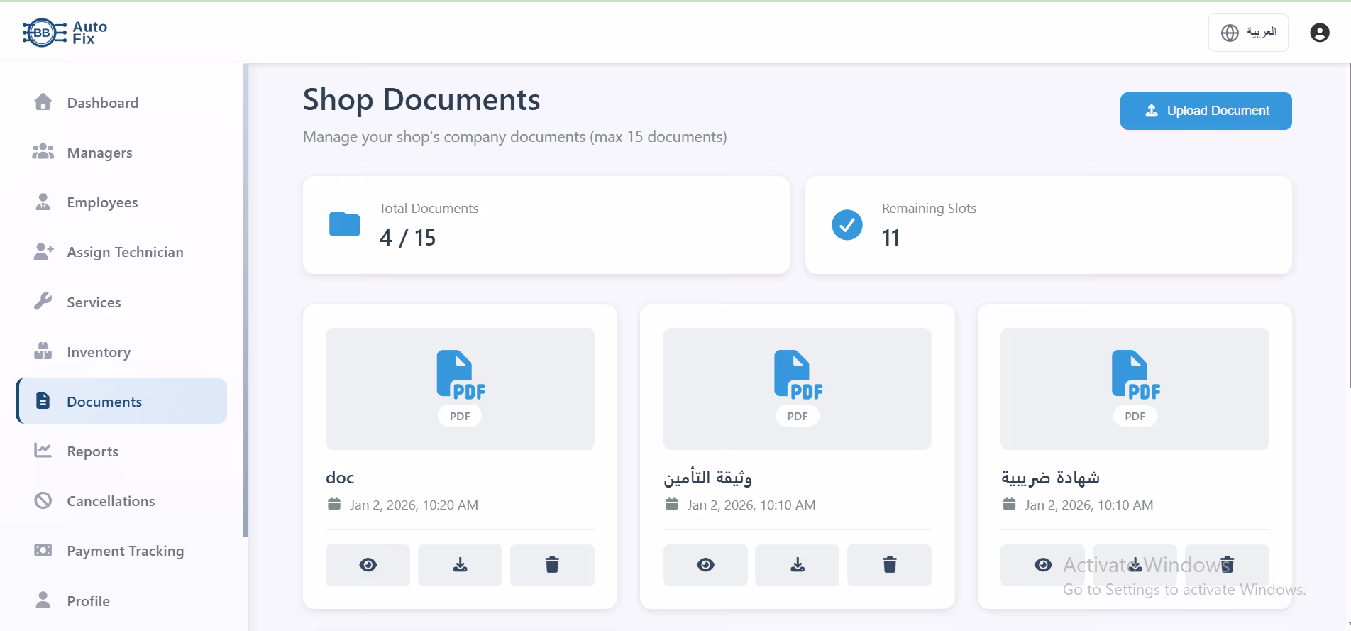Open Payment Tracking page
This screenshot has height=631, width=1351.
point(121,551)
